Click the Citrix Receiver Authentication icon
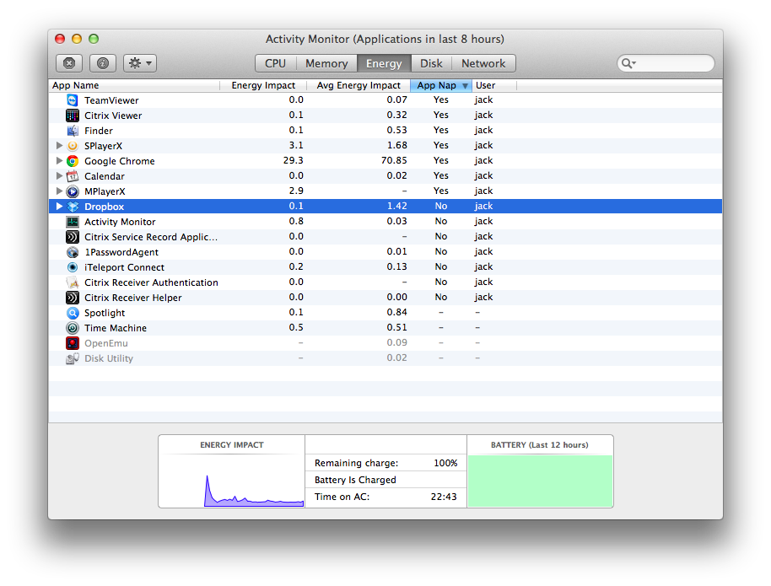The image size is (771, 586). click(73, 282)
